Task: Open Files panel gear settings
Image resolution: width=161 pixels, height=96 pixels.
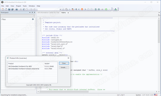Action: tap(33, 19)
